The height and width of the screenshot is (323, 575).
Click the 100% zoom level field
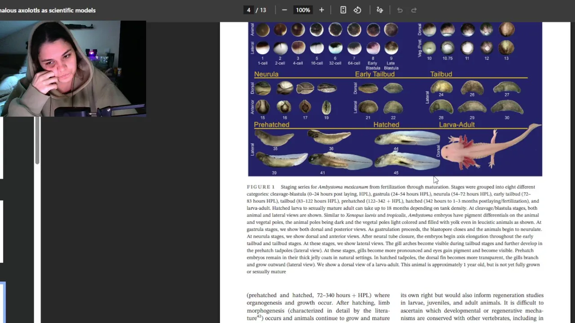[303, 10]
